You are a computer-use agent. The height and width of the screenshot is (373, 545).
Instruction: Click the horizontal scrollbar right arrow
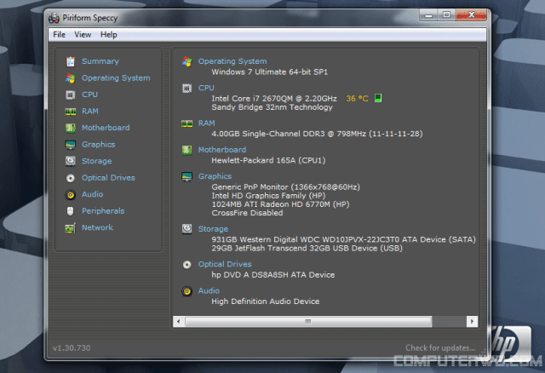point(472,322)
